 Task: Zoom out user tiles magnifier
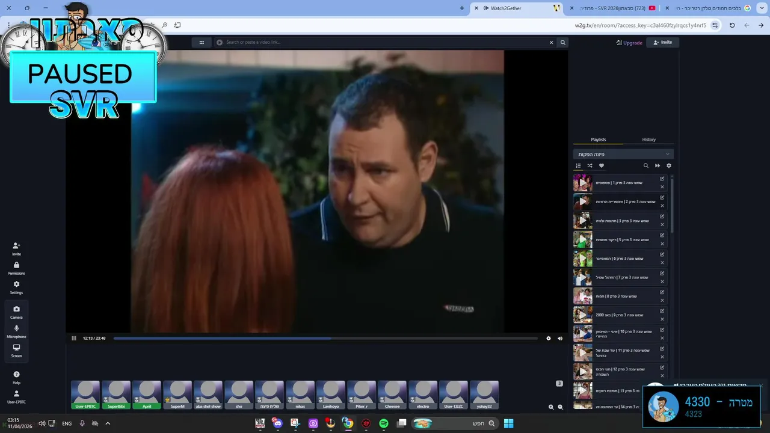pyautogui.click(x=561, y=407)
